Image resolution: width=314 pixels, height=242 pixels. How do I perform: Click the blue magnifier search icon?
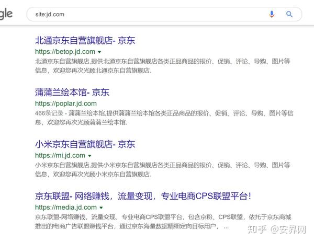[289, 14]
